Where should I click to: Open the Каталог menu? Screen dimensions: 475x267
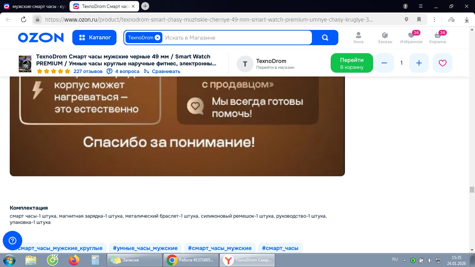pyautogui.click(x=94, y=38)
